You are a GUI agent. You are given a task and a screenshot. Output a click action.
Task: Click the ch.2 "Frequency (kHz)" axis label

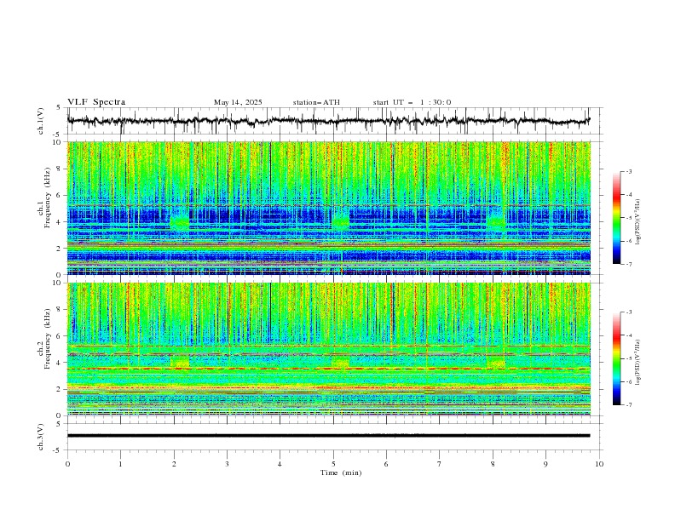(x=48, y=339)
